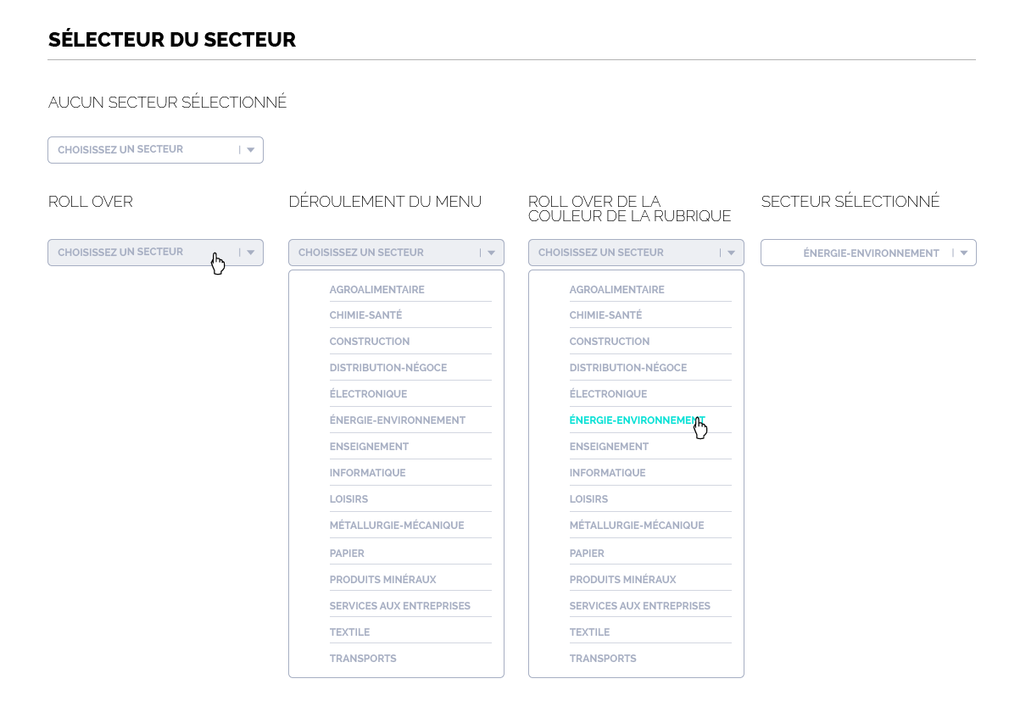The height and width of the screenshot is (712, 1009).
Task: Click arrow icon in the Roll Over dropdown
Action: click(x=251, y=253)
